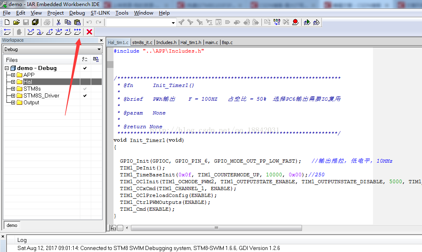The width and height of the screenshot is (422, 252).
Task: Click the Save All icon
Action: [35, 22]
